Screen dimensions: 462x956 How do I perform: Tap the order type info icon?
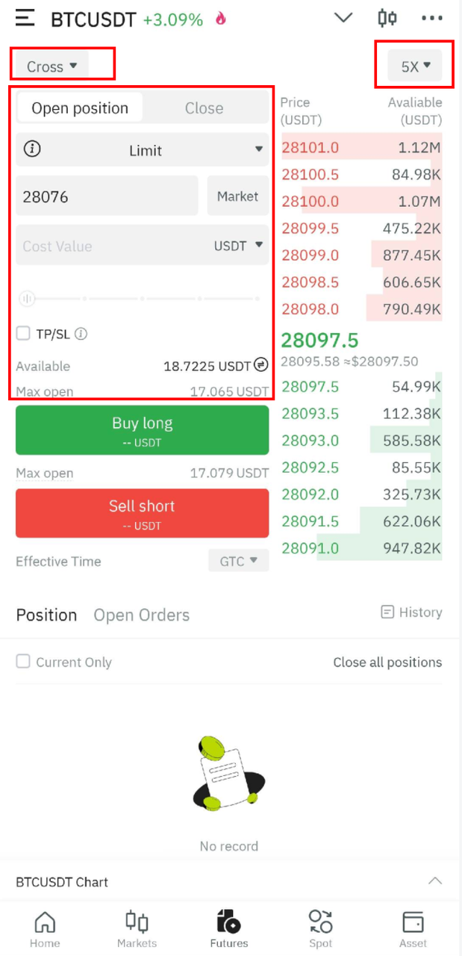click(32, 149)
